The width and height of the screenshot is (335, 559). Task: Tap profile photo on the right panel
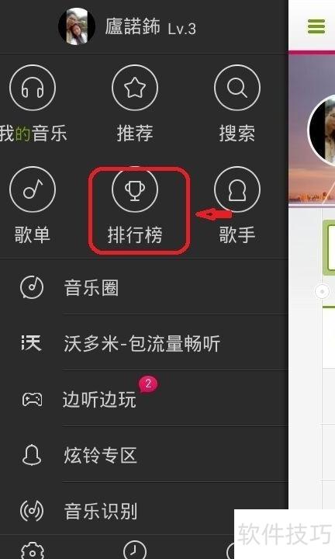322,130
